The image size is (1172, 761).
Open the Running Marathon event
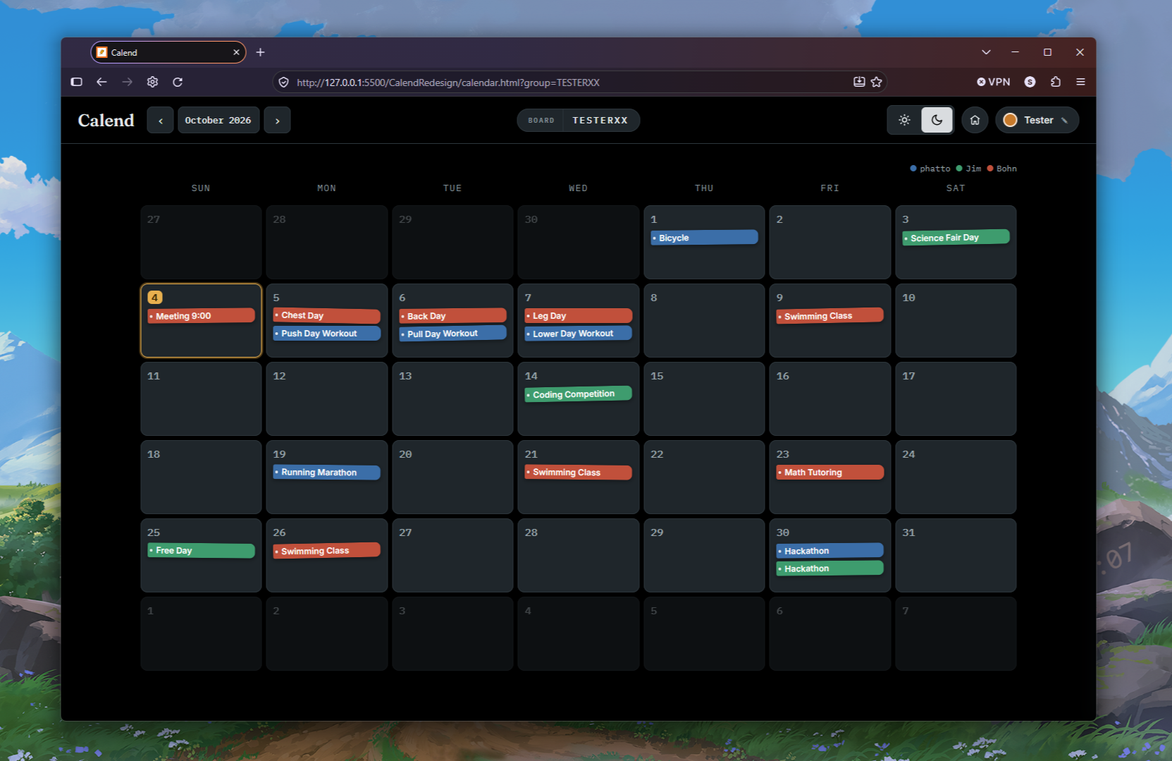pyautogui.click(x=326, y=473)
